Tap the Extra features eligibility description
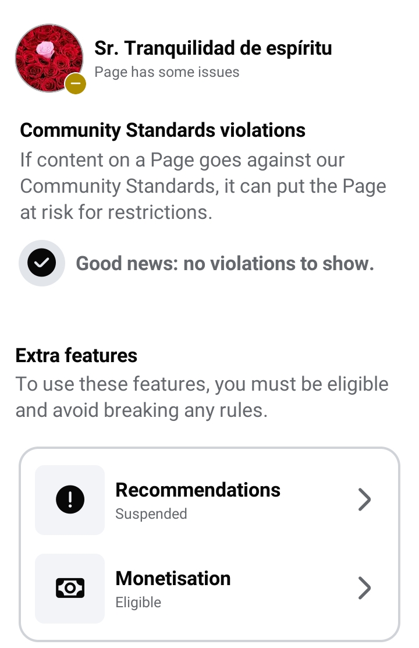 pos(202,397)
